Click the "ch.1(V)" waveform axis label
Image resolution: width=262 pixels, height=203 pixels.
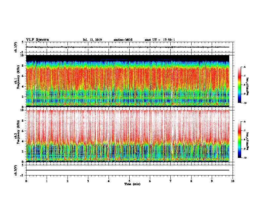pos(16,47)
